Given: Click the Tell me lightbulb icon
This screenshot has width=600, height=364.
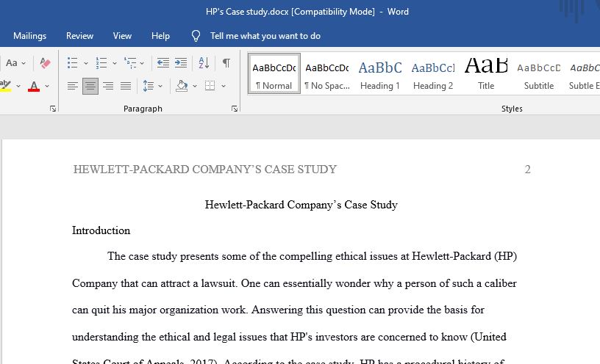Looking at the screenshot, I should click(x=196, y=36).
